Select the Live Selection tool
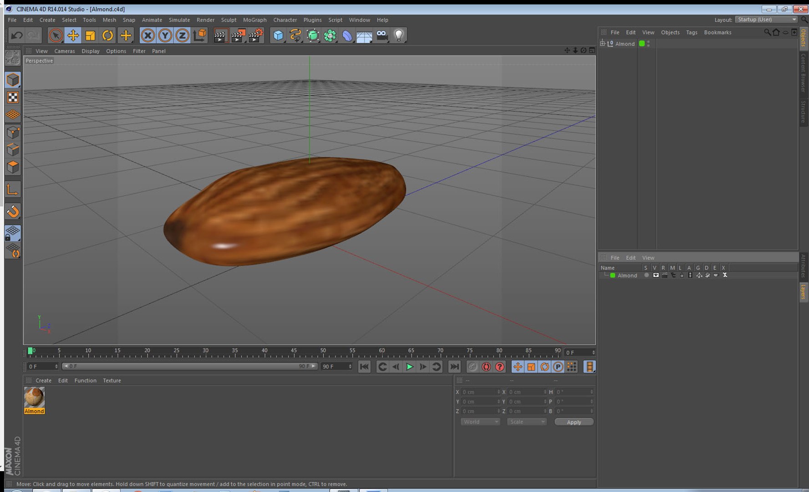This screenshot has width=809, height=492. (x=56, y=35)
